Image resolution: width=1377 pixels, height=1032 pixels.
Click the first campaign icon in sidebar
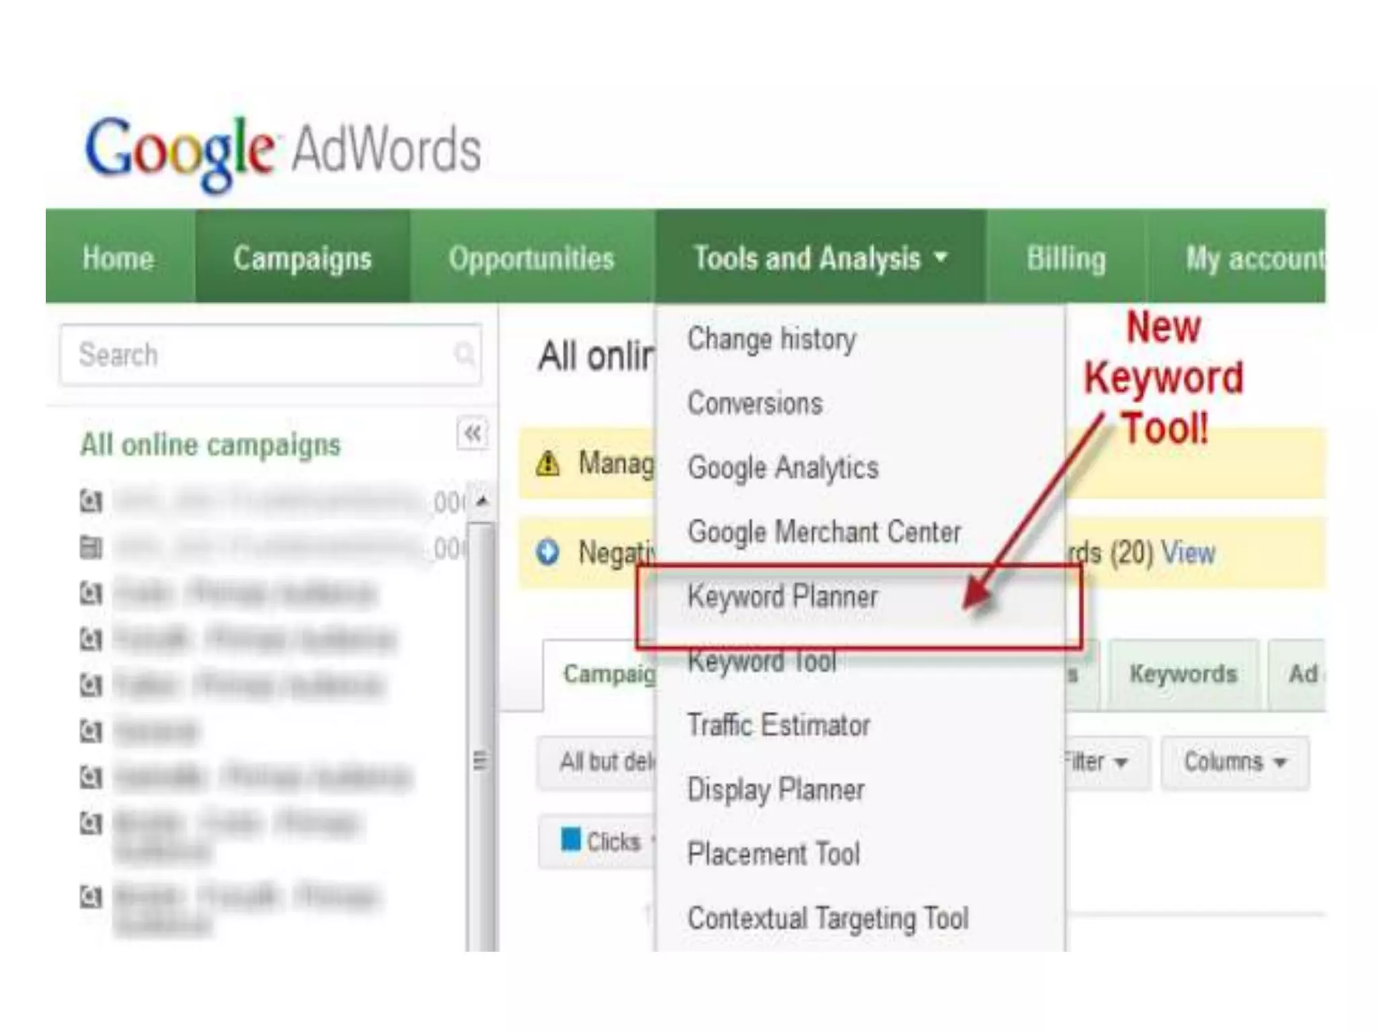[x=91, y=501]
